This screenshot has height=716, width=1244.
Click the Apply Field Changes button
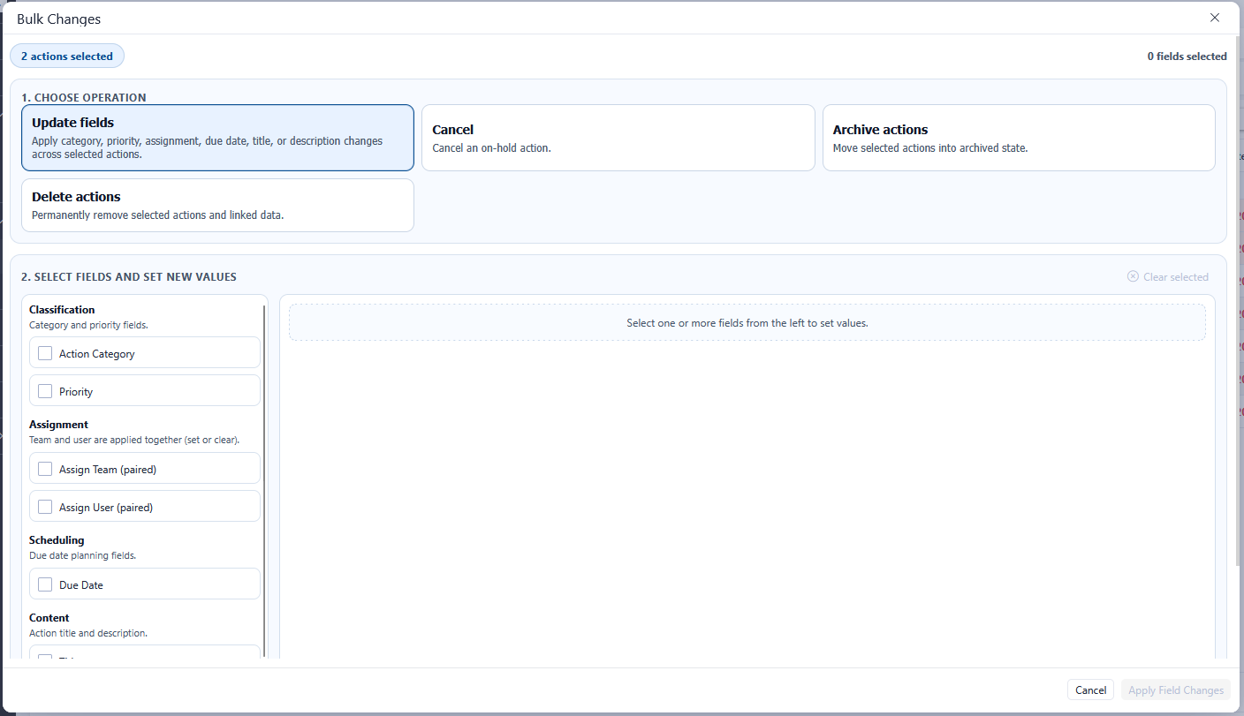(x=1175, y=690)
